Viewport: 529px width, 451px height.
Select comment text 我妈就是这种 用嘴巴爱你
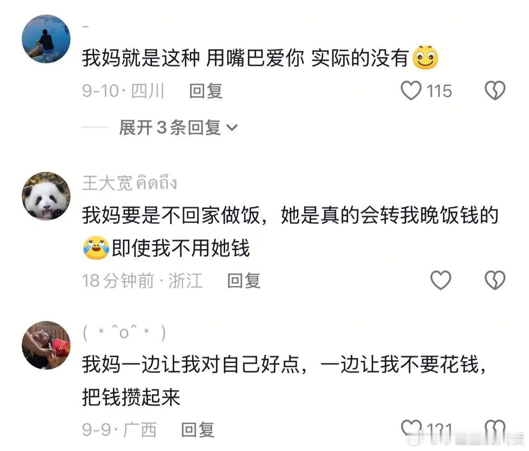click(x=193, y=58)
